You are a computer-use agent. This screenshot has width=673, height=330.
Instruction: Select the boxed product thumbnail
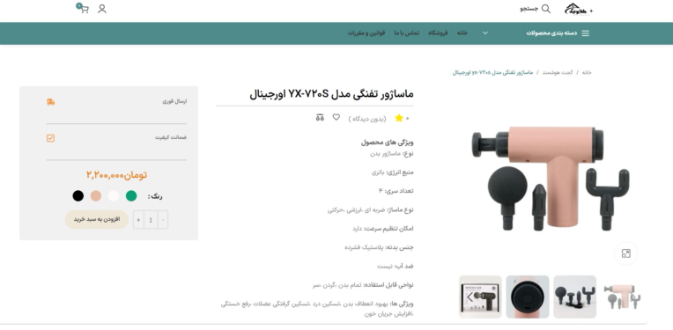point(480,297)
